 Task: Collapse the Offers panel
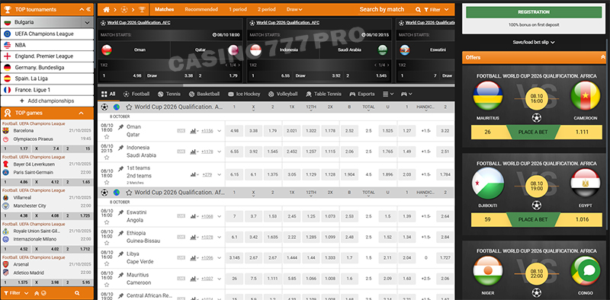coord(602,57)
